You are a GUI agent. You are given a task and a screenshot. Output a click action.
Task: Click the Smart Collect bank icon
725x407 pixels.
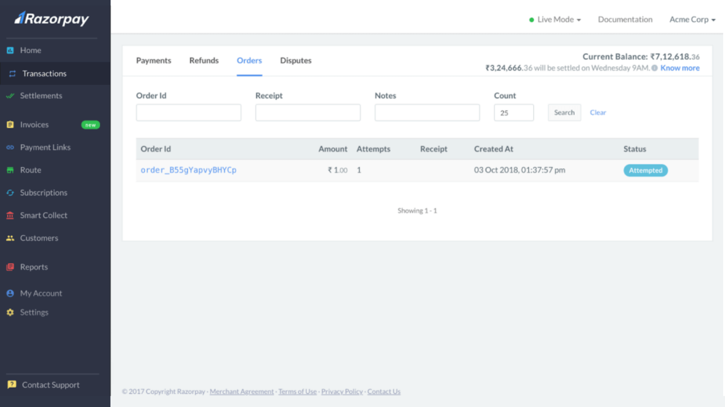(10, 215)
